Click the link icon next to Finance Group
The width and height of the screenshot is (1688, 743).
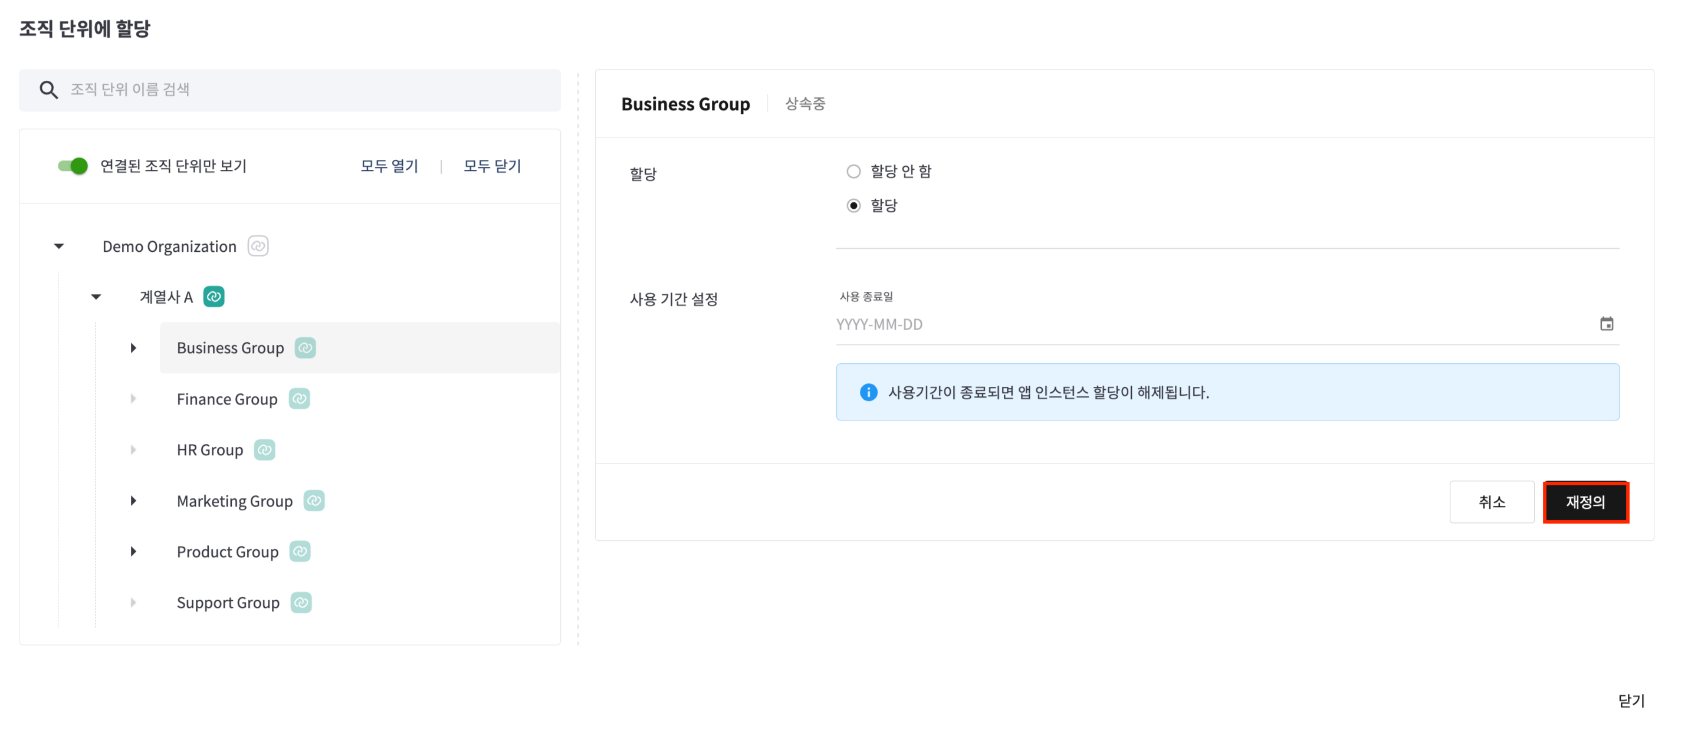coord(299,399)
